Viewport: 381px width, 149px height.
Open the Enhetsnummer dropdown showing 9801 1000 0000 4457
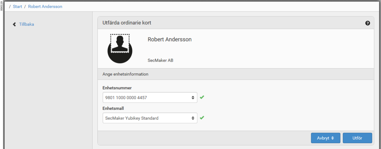tap(147, 97)
